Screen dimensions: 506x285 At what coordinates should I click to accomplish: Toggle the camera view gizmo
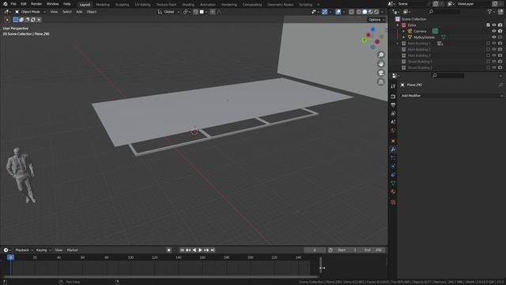coord(381,73)
